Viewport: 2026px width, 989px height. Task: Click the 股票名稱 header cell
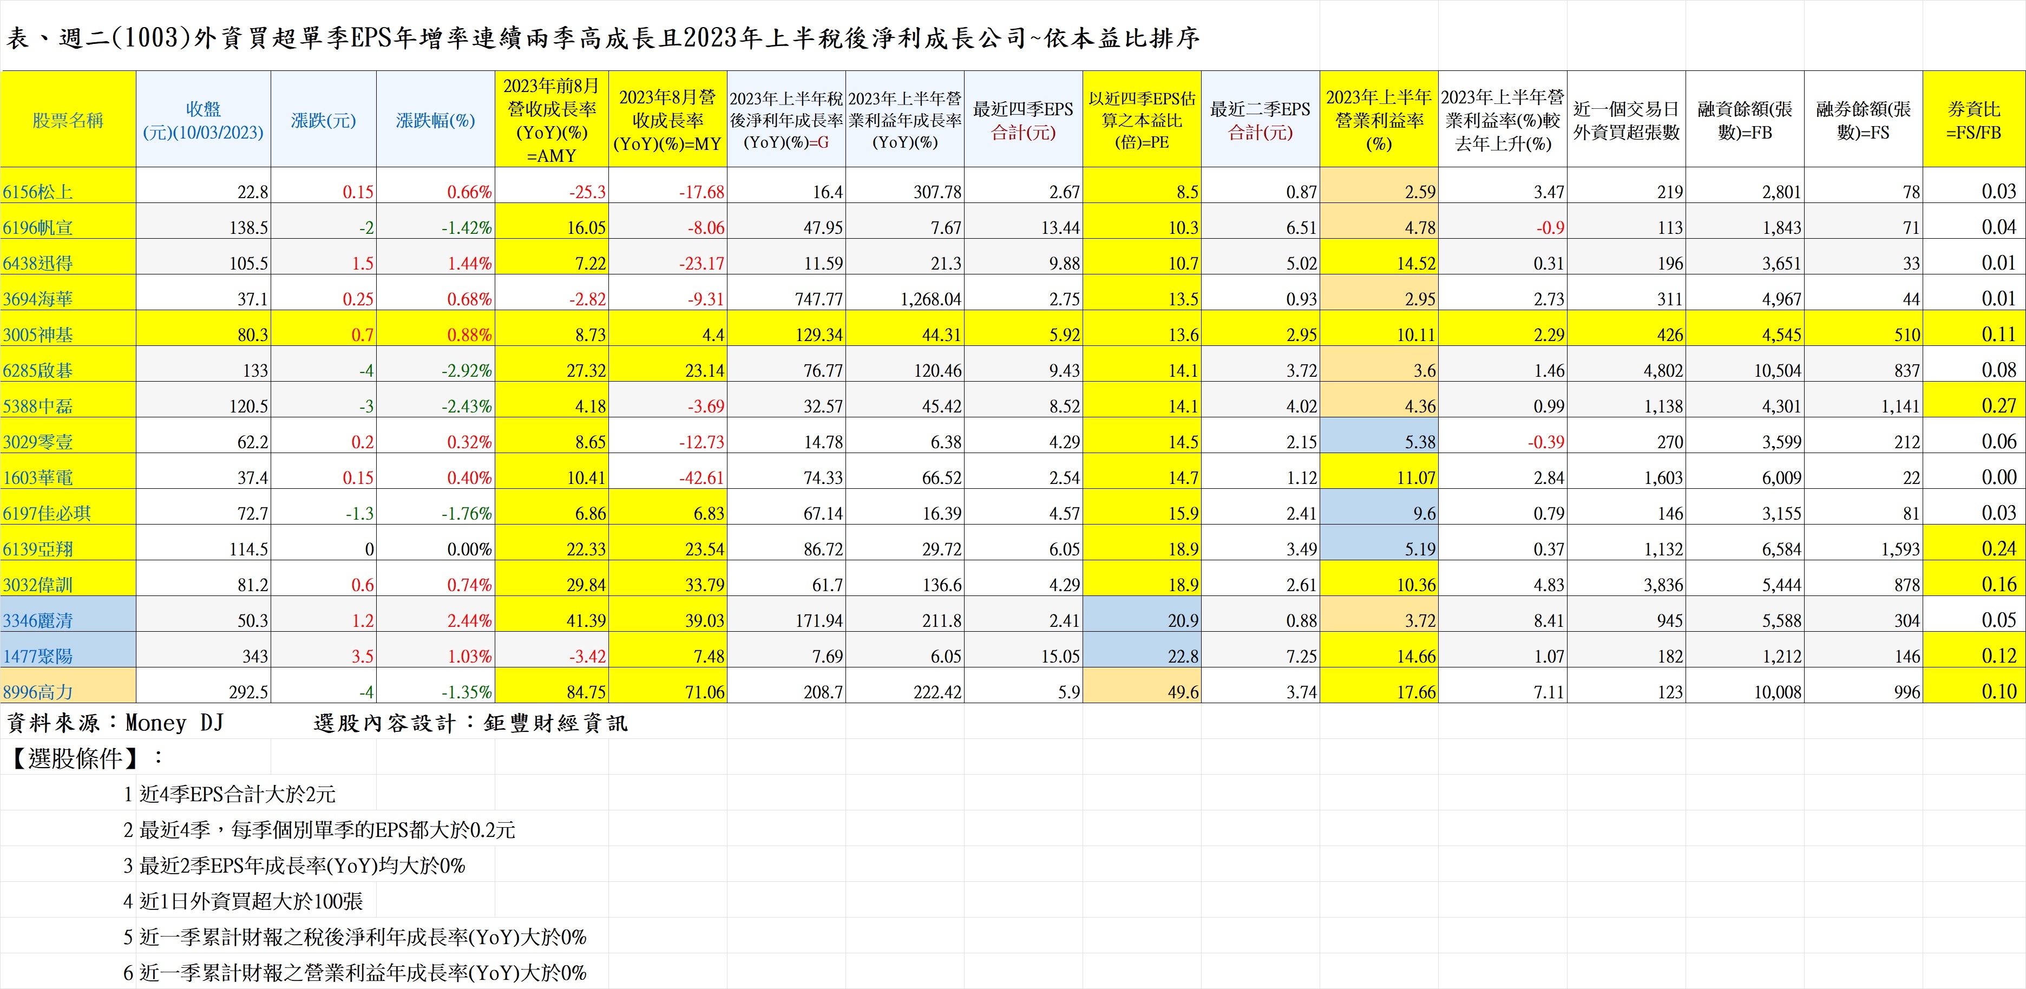coord(68,120)
